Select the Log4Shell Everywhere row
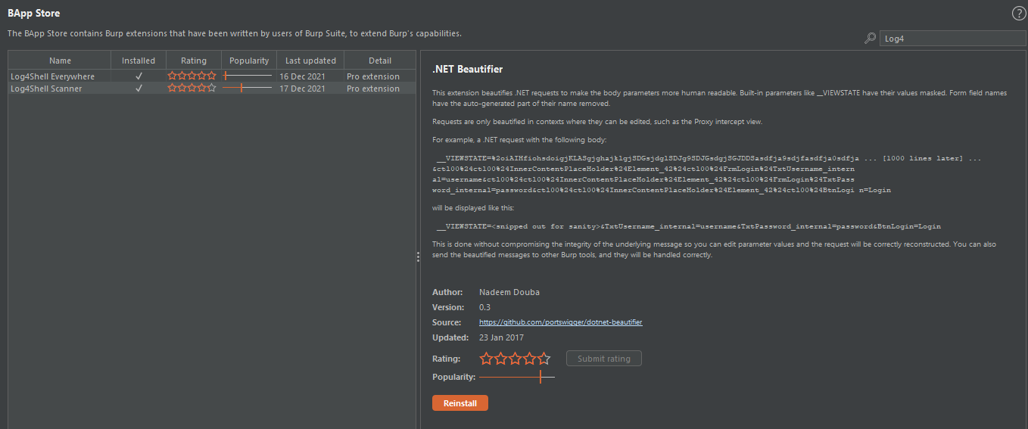 pos(212,76)
